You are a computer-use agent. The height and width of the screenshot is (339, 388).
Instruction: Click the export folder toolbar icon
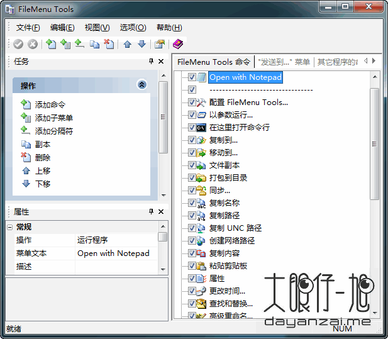pos(160,44)
